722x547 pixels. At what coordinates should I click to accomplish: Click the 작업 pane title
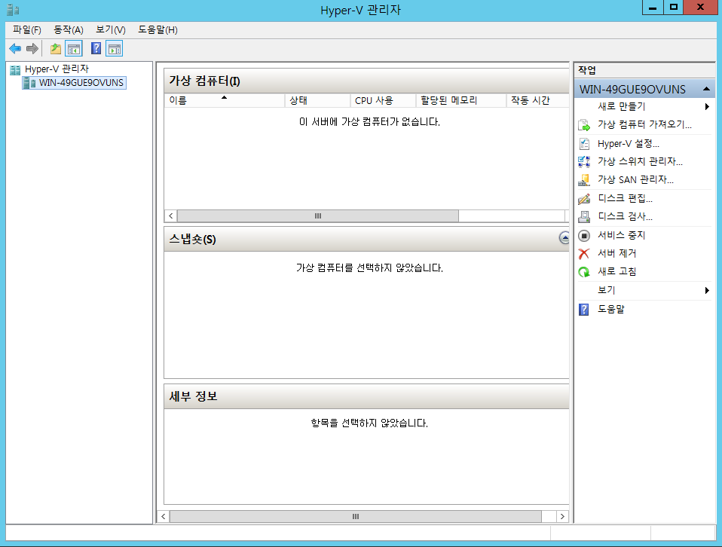[x=587, y=70]
